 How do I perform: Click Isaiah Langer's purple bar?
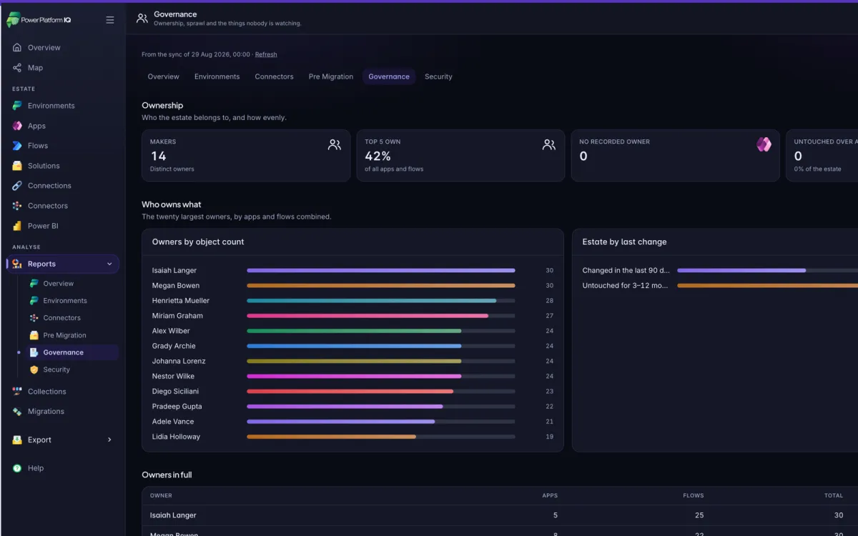pos(381,270)
